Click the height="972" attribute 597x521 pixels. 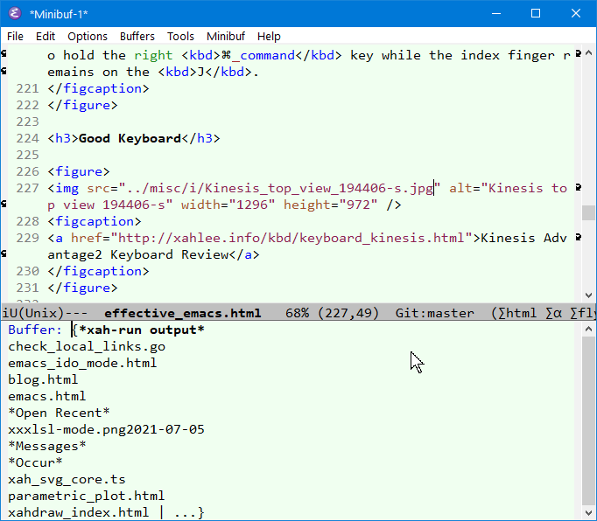point(330,205)
